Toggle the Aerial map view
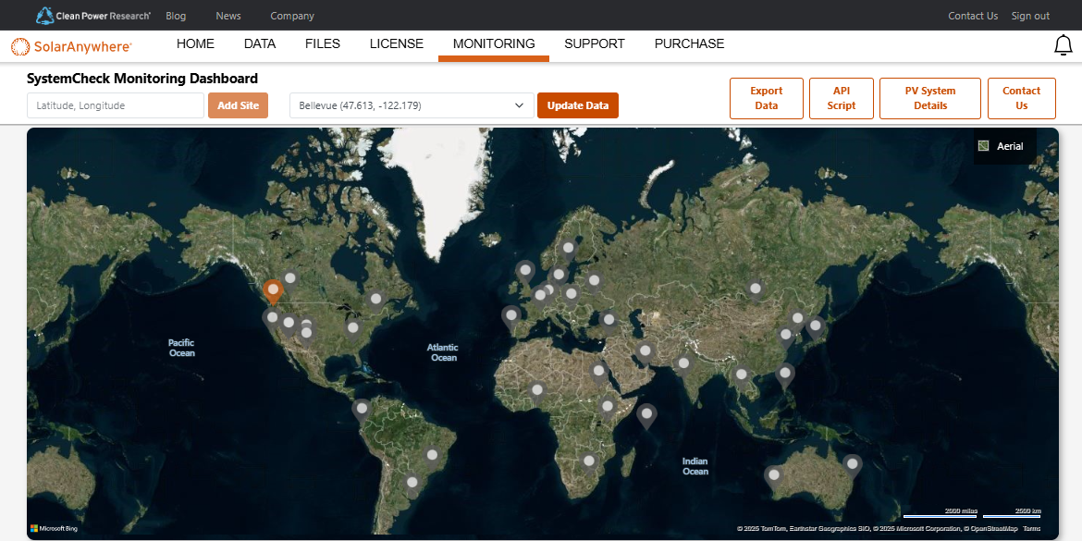 click(1003, 146)
